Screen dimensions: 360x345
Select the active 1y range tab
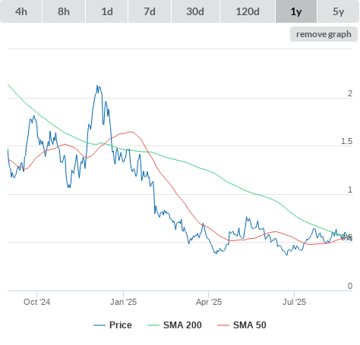tap(296, 11)
